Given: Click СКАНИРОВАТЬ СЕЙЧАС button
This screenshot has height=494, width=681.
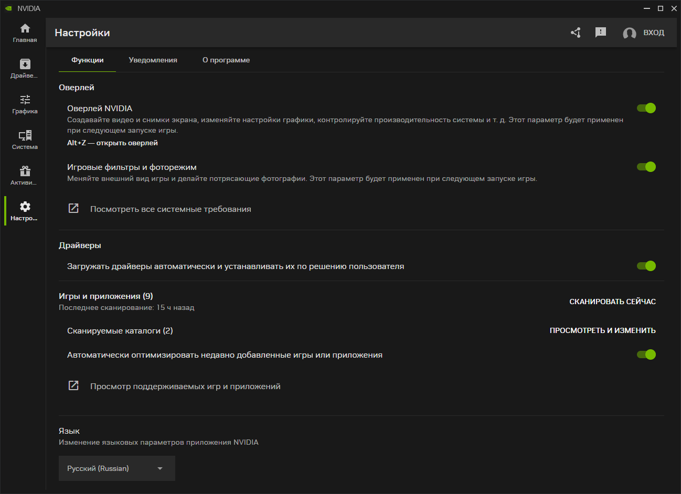Looking at the screenshot, I should (x=613, y=302).
